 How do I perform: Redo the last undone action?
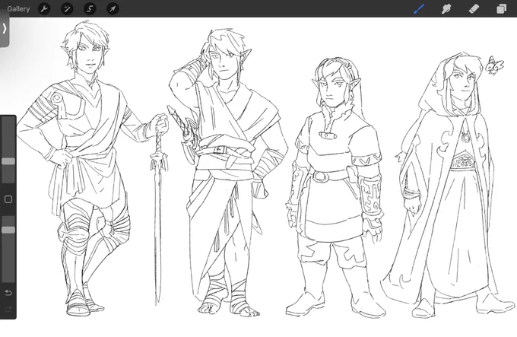(8, 310)
